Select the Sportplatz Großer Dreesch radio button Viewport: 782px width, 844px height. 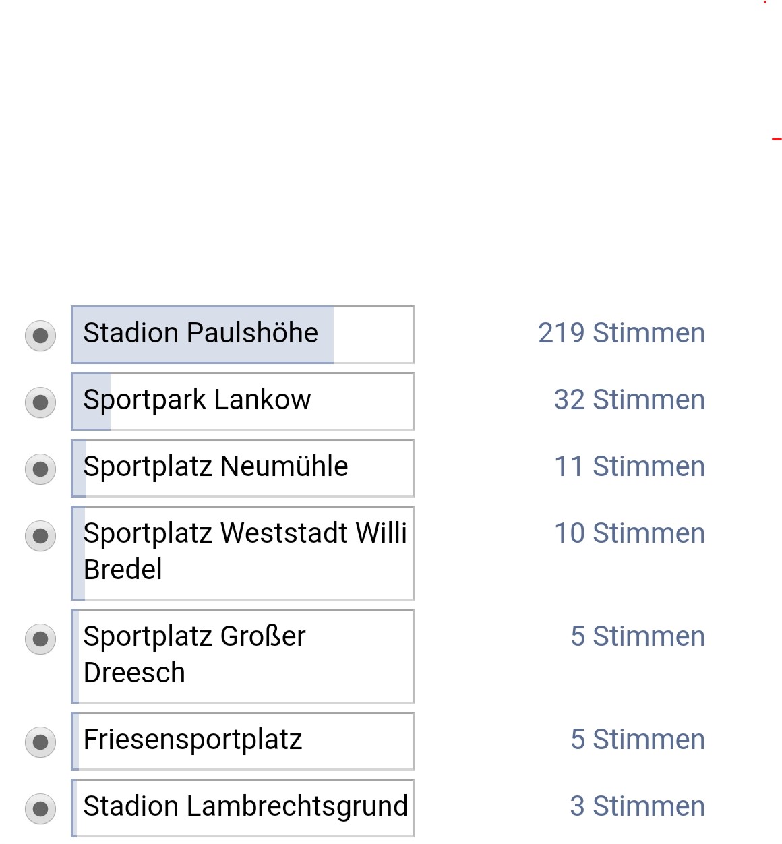[40, 638]
